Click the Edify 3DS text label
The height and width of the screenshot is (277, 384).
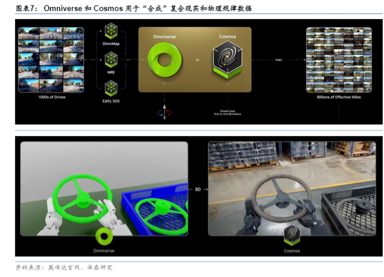110,101
